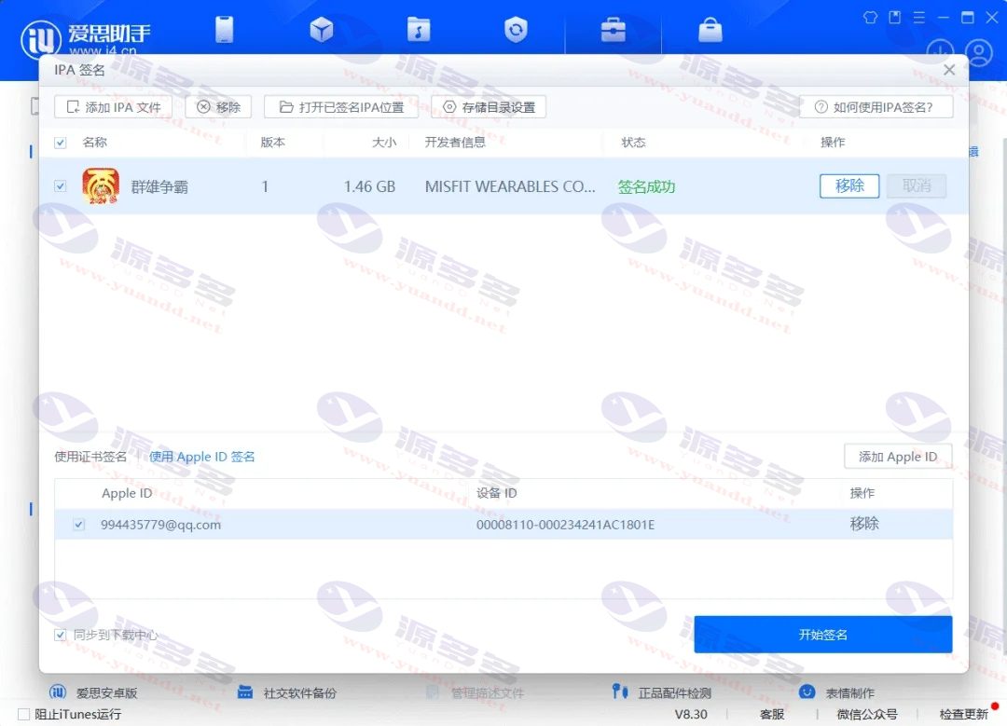Click 取消 button in 群雄争霸 row
Image resolution: width=1007 pixels, height=726 pixels.
[x=917, y=186]
